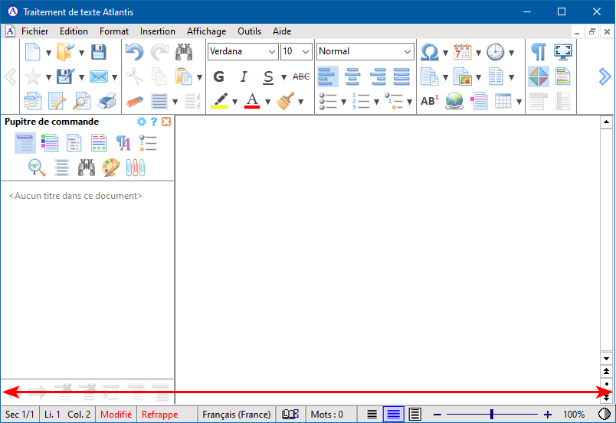Click the globe hyperlink icon

(x=454, y=101)
